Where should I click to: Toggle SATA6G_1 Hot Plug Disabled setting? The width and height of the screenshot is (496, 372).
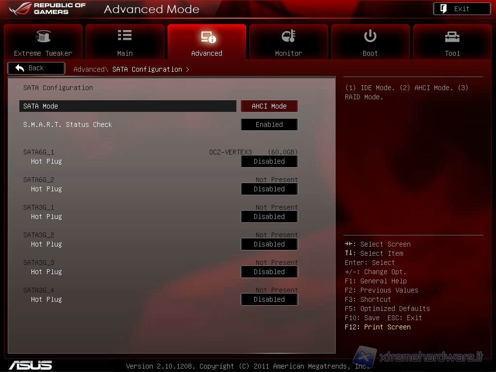(x=269, y=162)
